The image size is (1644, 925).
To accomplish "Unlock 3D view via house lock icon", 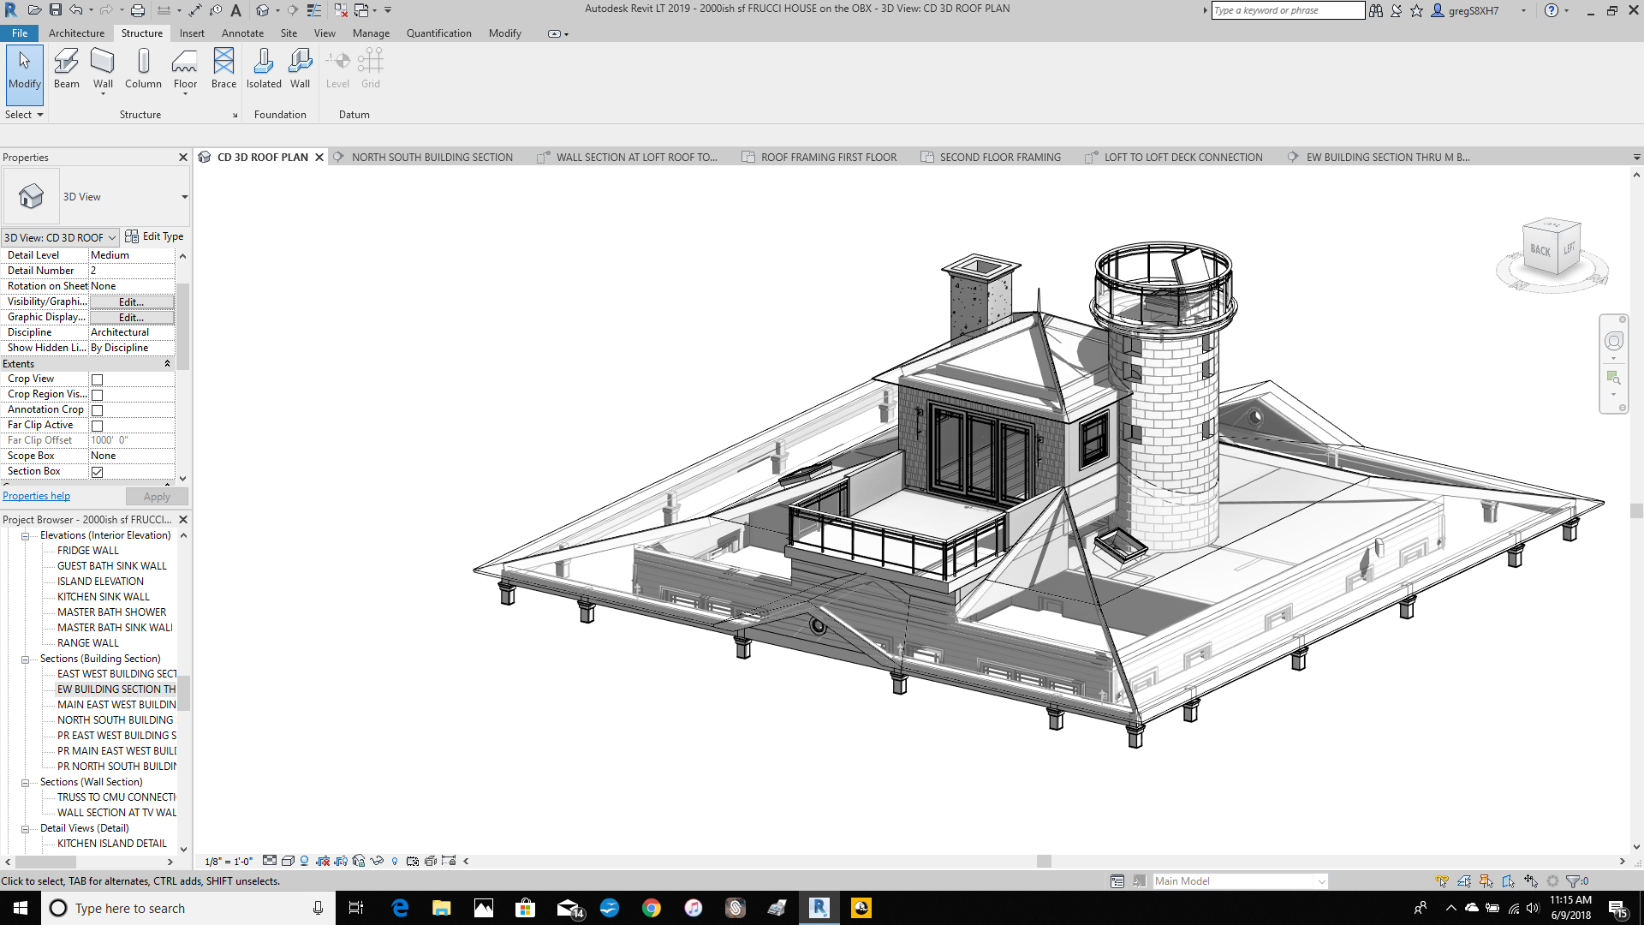I will [x=359, y=861].
